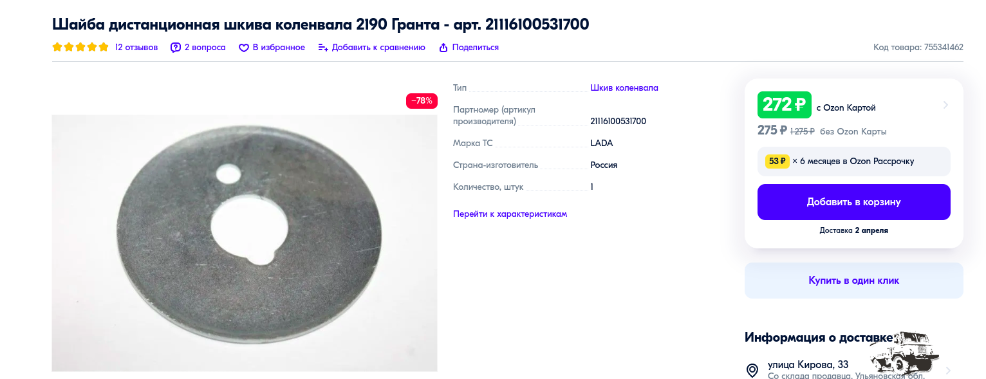Screen dimensions: 986x379
Task: Click Купить в один клик button
Action: point(853,281)
